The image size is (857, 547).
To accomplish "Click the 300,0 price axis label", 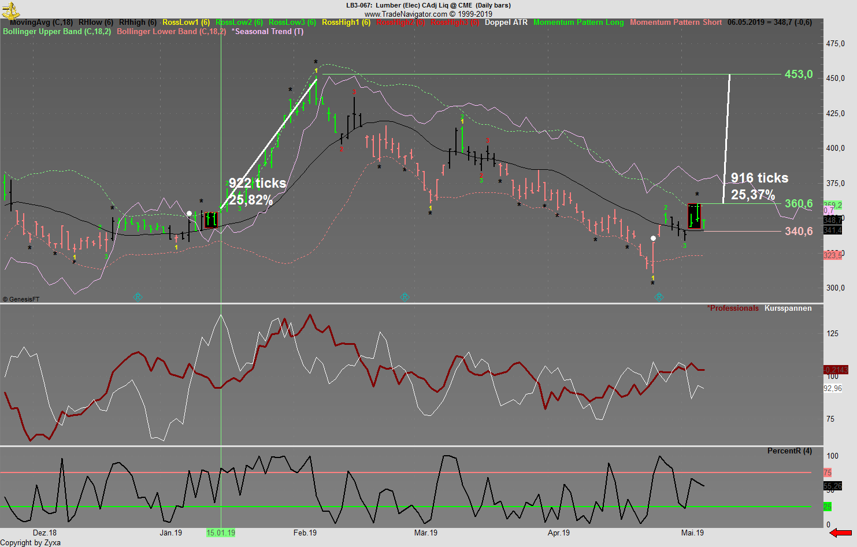I will tap(836, 288).
